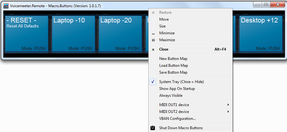Expand the MIDI OUT2 device submenu arrow
This screenshot has width=287, height=132.
coord(228,112)
